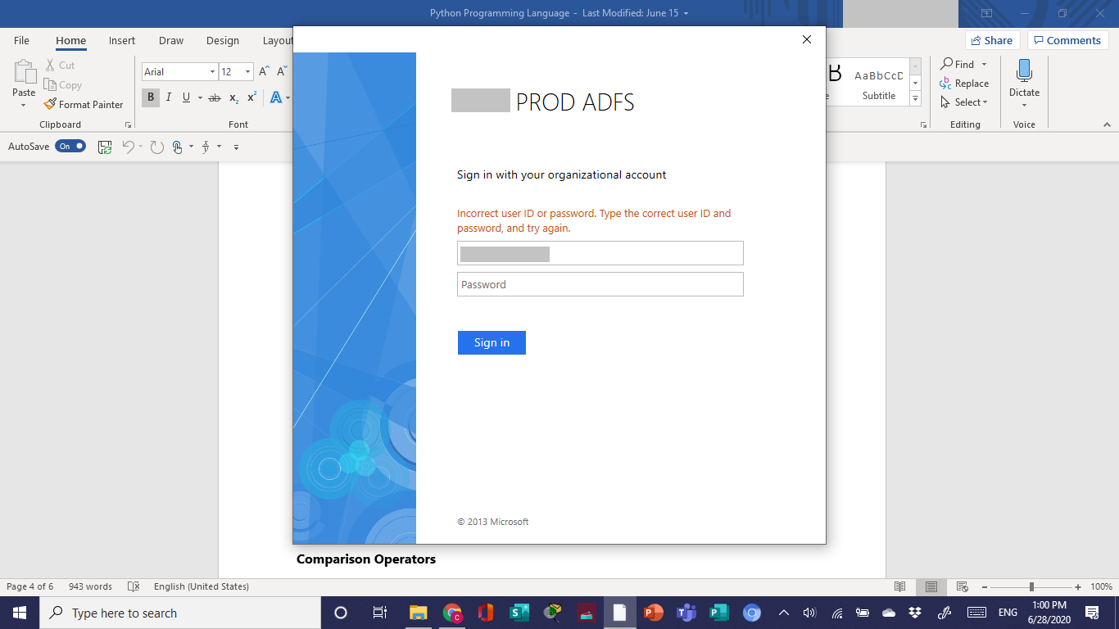Apply strikethrough text formatting
The height and width of the screenshot is (629, 1119).
pos(215,97)
